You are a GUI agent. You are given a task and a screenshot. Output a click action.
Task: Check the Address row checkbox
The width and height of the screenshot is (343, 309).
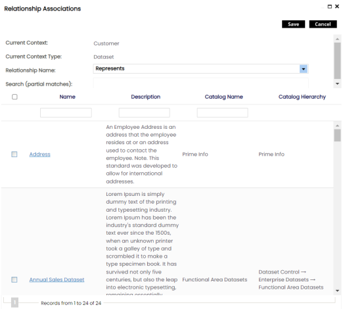[14, 154]
